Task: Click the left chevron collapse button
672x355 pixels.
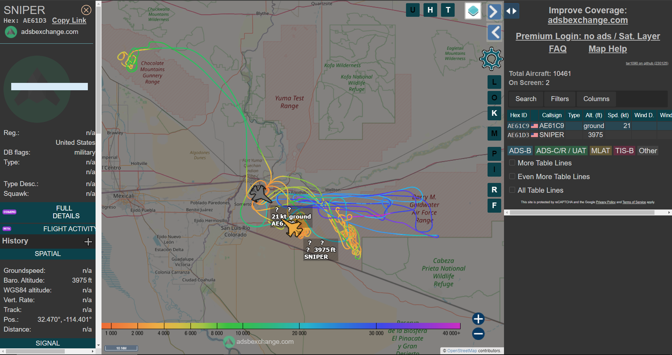Action: point(495,33)
